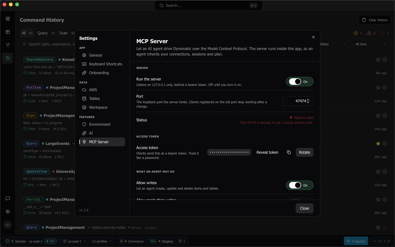Switch to the Workspace settings section

[x=102, y=107]
